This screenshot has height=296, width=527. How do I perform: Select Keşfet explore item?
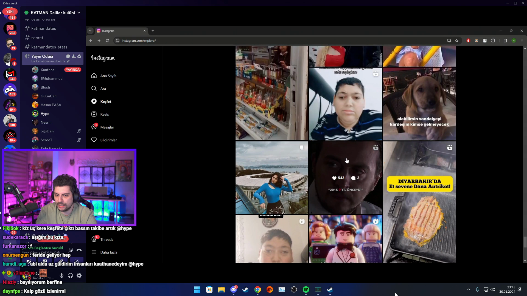(101, 101)
